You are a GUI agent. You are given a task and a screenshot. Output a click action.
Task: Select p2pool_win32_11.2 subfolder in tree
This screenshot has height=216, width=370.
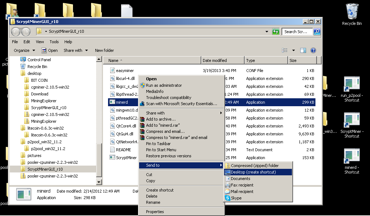[48, 149]
